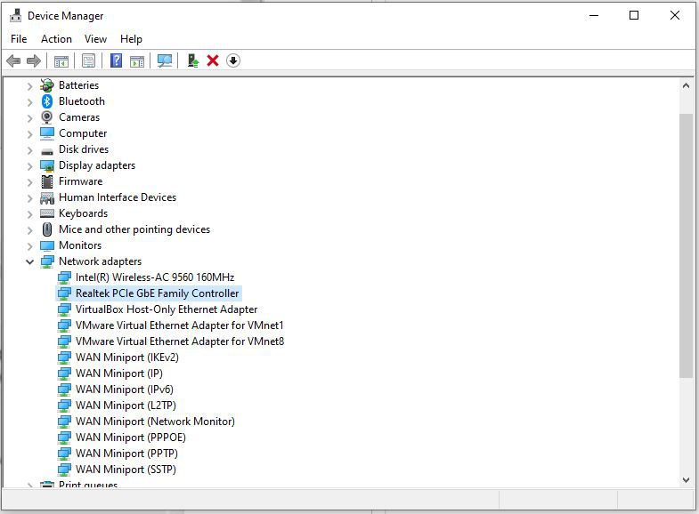
Task: Expand the Bluetooth category
Action: [x=29, y=101]
